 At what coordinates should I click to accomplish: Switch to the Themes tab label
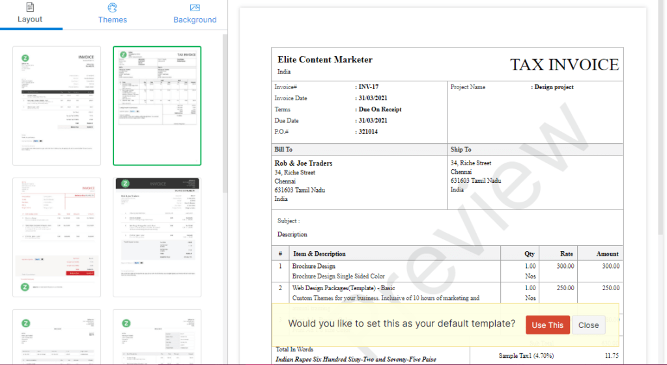112,20
